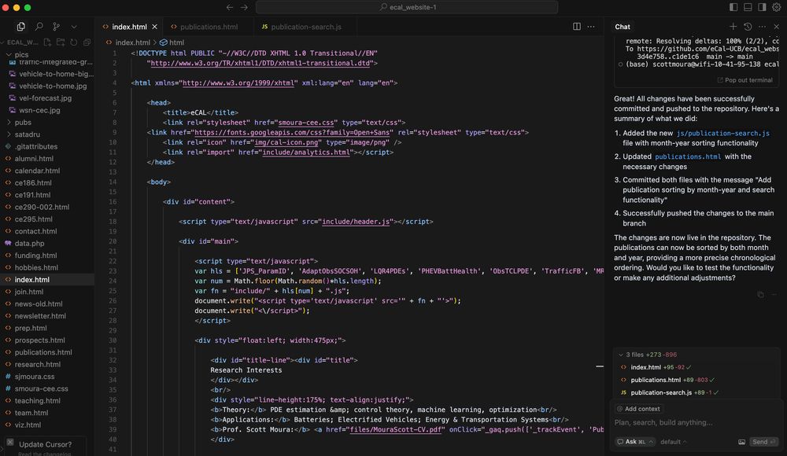Screen dimensions: 787x456
Task: Create a new folder in explorer
Action: click(61, 42)
